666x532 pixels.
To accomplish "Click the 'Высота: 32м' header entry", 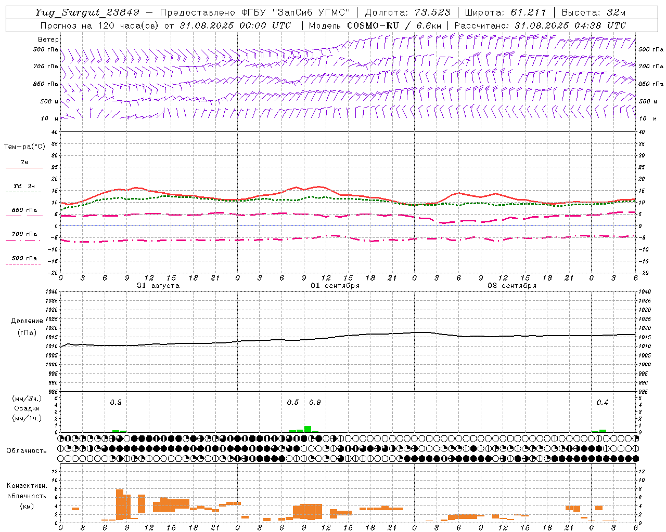I will [593, 12].
